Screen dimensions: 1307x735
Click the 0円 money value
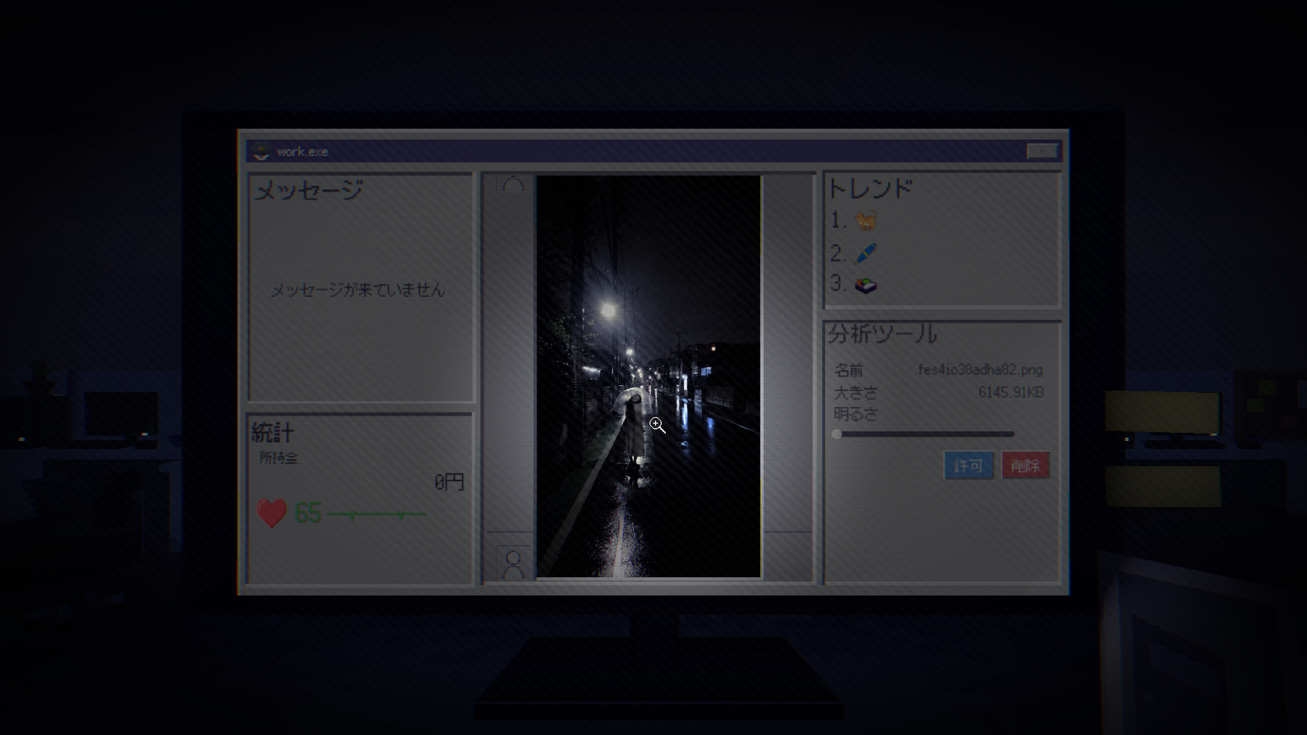[x=449, y=483]
